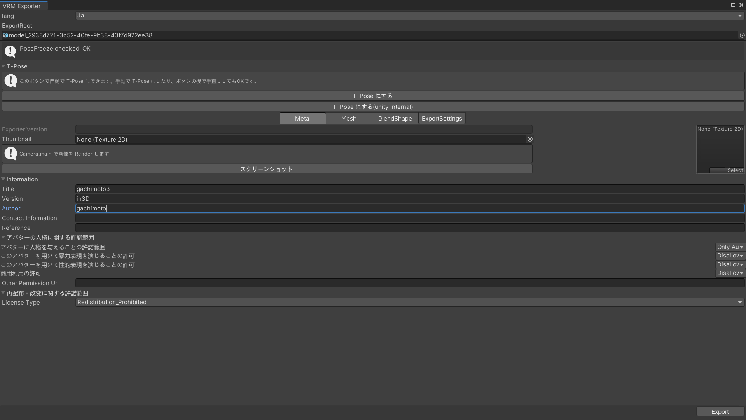Viewport: 746px width, 420px height.
Task: Maximize the VRM Exporter window
Action: (x=733, y=5)
